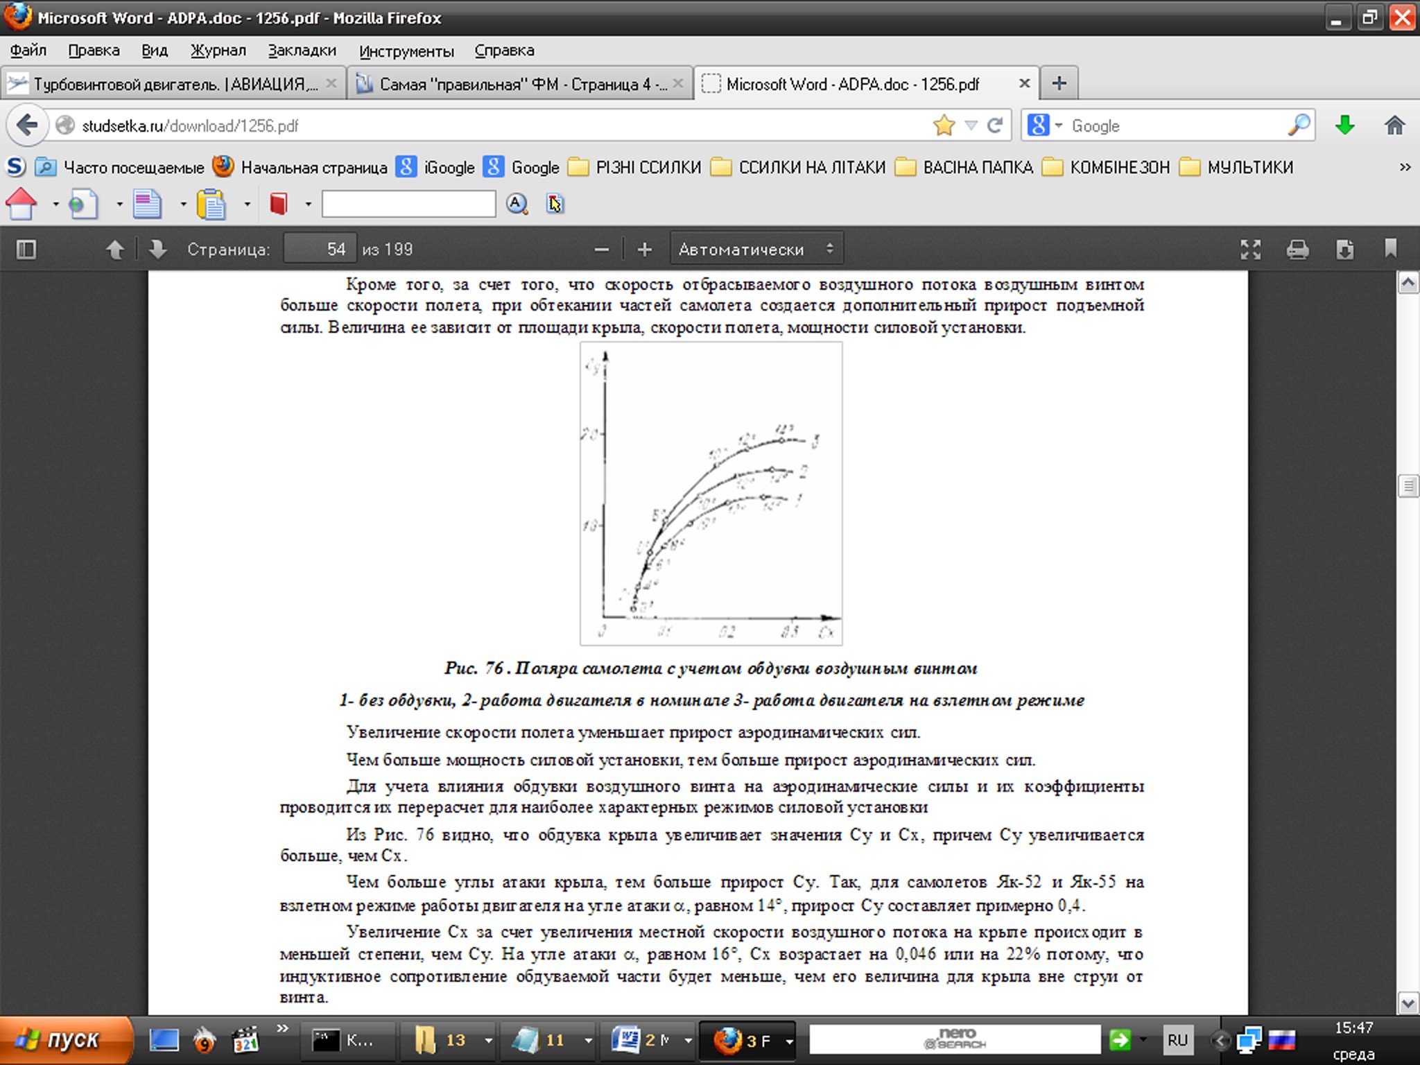Open a new tab with plus button
Screen dimensions: 1420x1065
coord(1059,84)
